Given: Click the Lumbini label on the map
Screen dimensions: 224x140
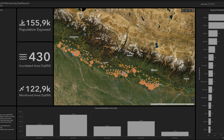Looking at the screenshot, I should click(x=105, y=63).
